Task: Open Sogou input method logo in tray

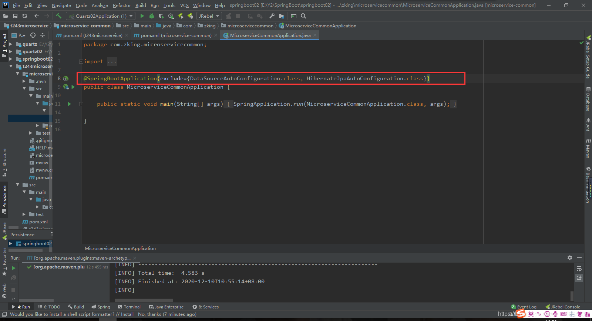Action: click(x=521, y=314)
